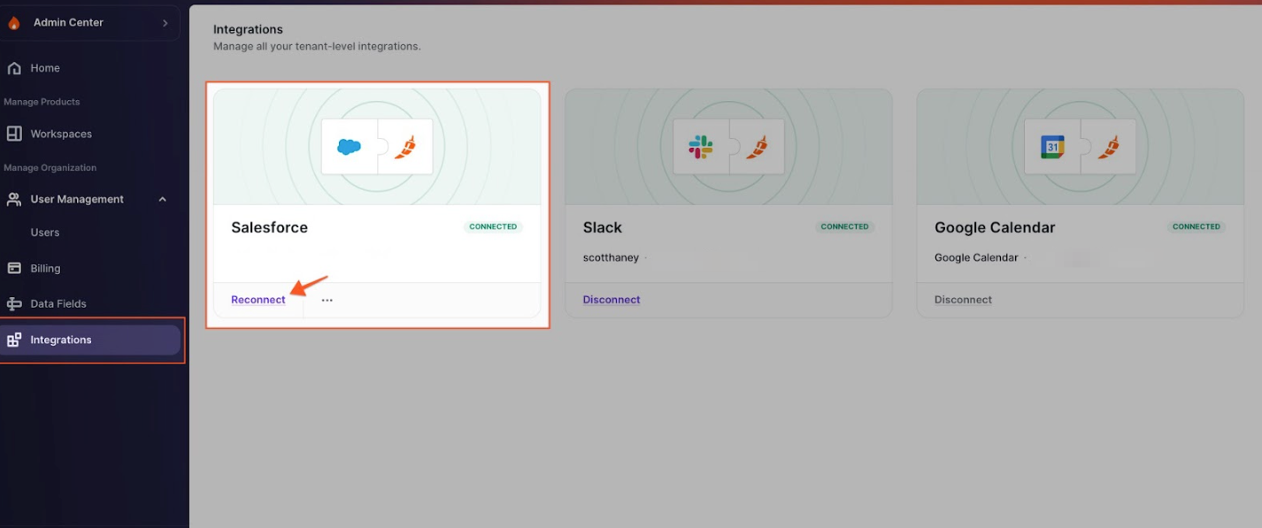Expand the Admin Center switcher chevron
The image size is (1262, 528).
165,23
